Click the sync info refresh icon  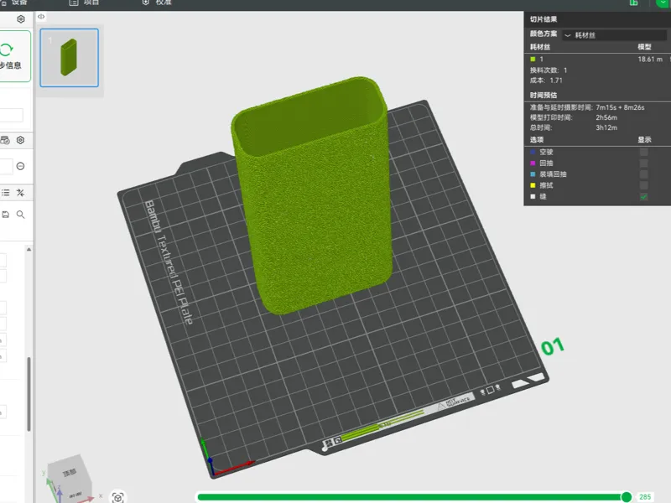pyautogui.click(x=6, y=49)
